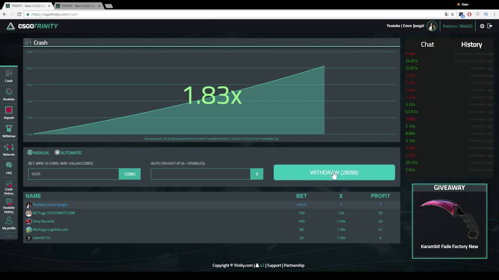Click the logout icon
Viewport: 499px width, 280px height.
click(490, 26)
